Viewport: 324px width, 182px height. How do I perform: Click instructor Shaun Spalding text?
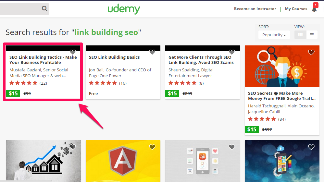coord(191,73)
